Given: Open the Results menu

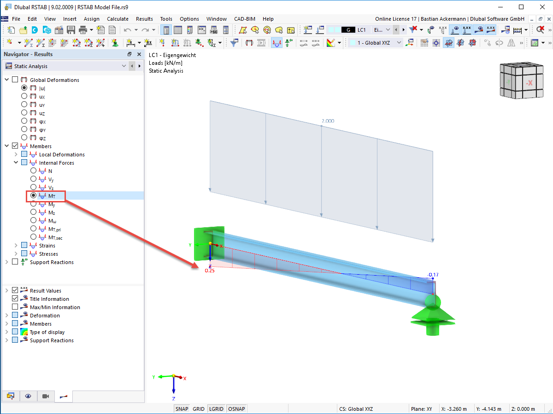Looking at the screenshot, I should coord(145,19).
